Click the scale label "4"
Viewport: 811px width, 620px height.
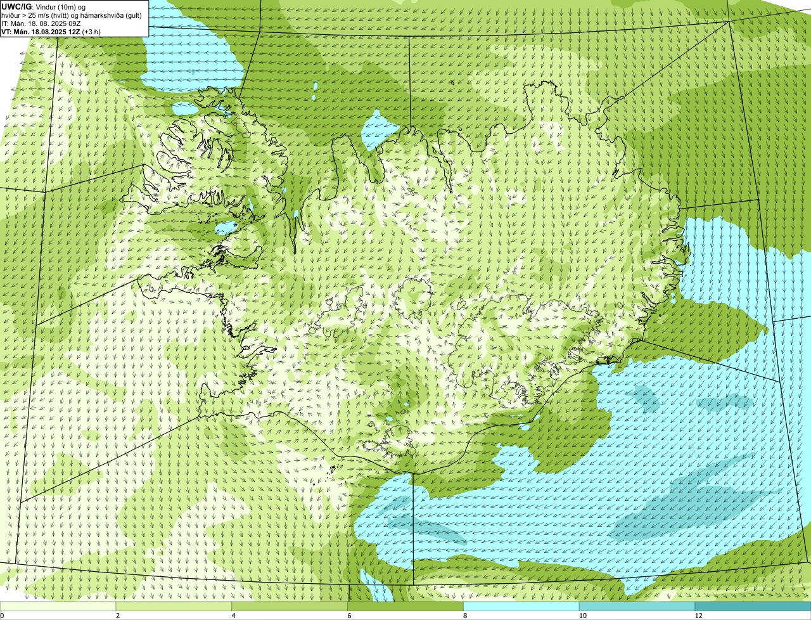coord(234,616)
